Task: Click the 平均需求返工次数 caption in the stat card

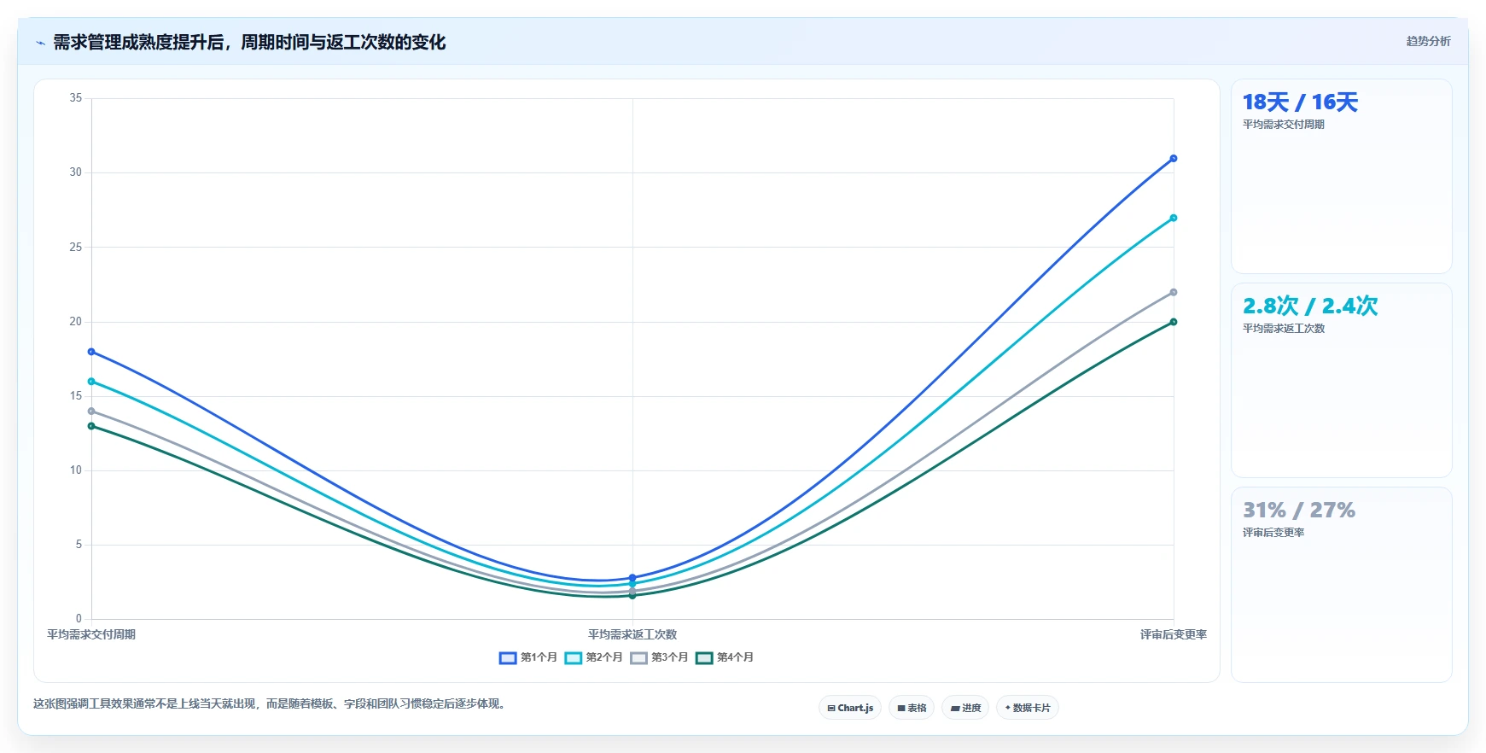Action: (x=1284, y=329)
